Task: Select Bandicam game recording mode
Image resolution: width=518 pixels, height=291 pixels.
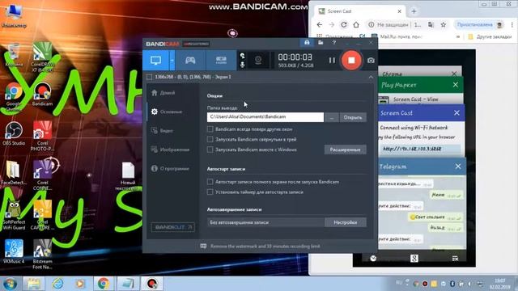Action: [190, 61]
